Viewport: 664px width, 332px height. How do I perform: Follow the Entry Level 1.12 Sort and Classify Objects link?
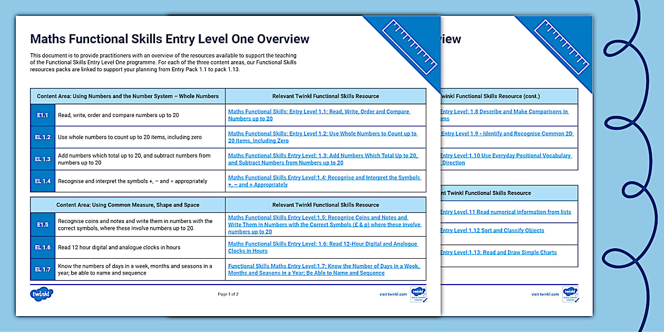tap(492, 230)
